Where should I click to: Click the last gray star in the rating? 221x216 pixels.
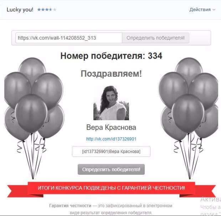pos(55,10)
